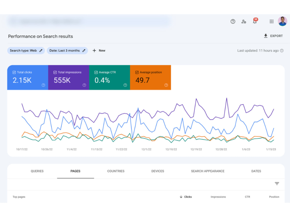The width and height of the screenshot is (290, 217).
Task: Click the 49.7 average position value
Action: click(142, 80)
